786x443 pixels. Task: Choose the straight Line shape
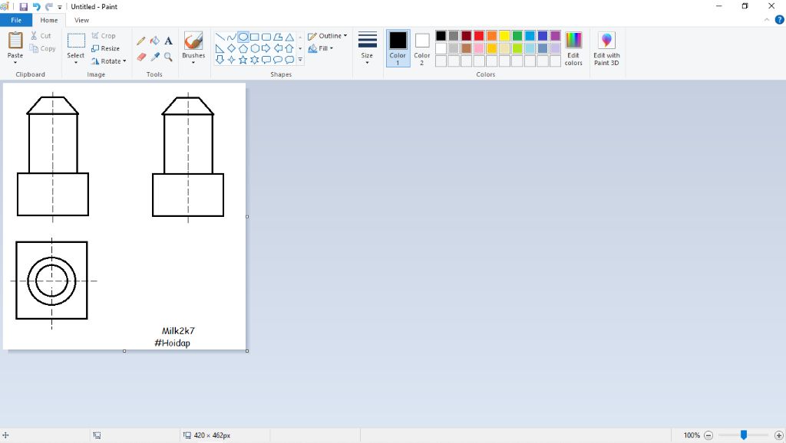click(220, 37)
